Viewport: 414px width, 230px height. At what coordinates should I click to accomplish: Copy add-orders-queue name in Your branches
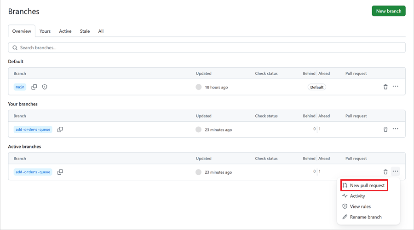coord(60,130)
